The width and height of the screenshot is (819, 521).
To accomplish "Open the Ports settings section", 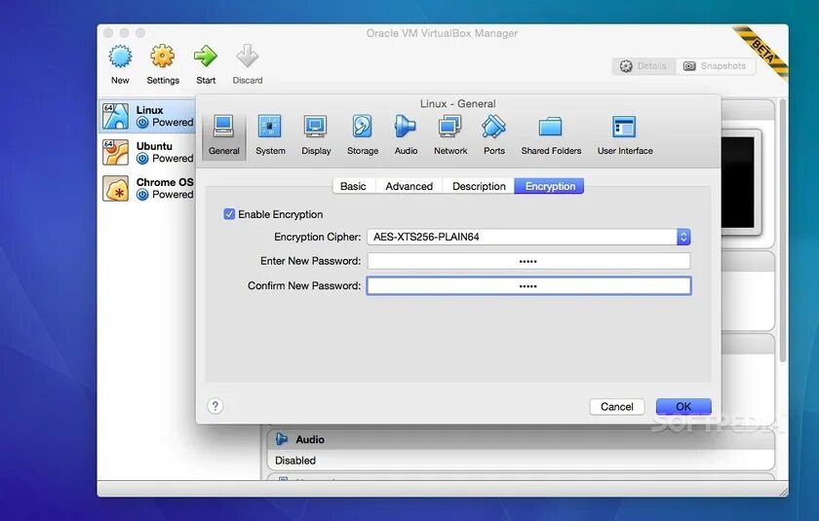I will 494,135.
